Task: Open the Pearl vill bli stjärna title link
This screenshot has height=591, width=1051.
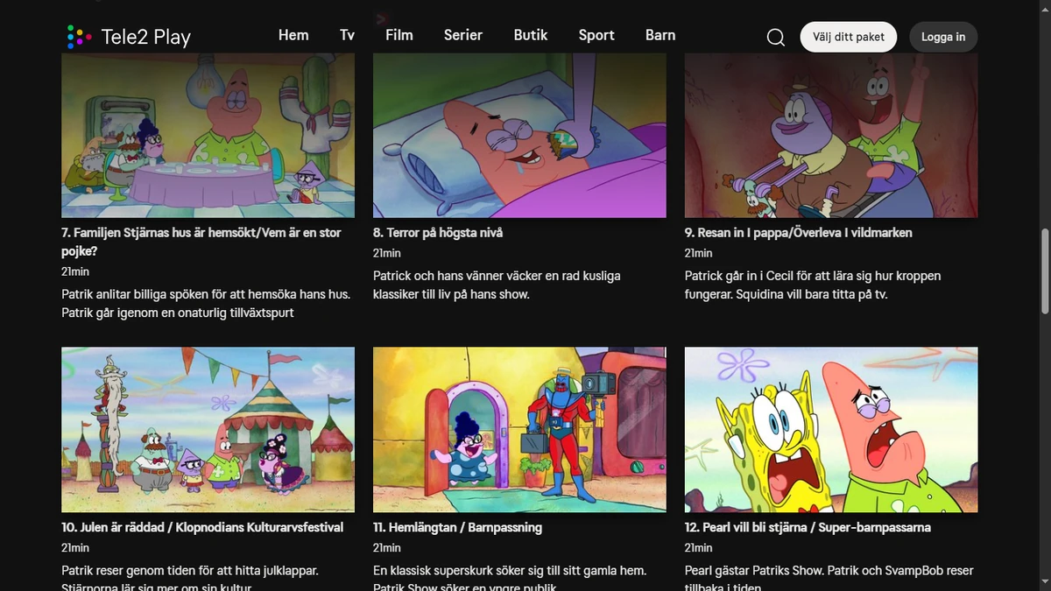Action: point(807,527)
